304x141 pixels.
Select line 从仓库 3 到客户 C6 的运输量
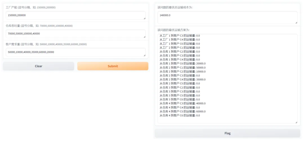click(x=180, y=99)
